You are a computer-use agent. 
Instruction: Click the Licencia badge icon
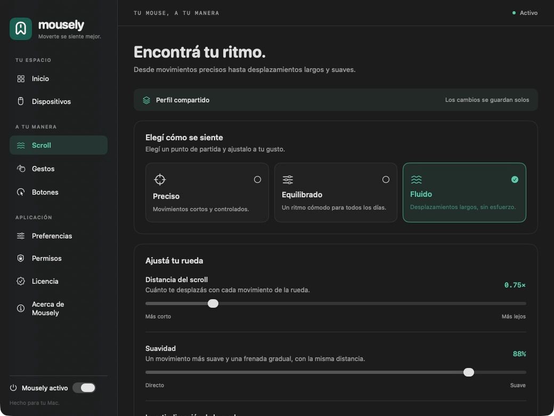tap(21, 281)
